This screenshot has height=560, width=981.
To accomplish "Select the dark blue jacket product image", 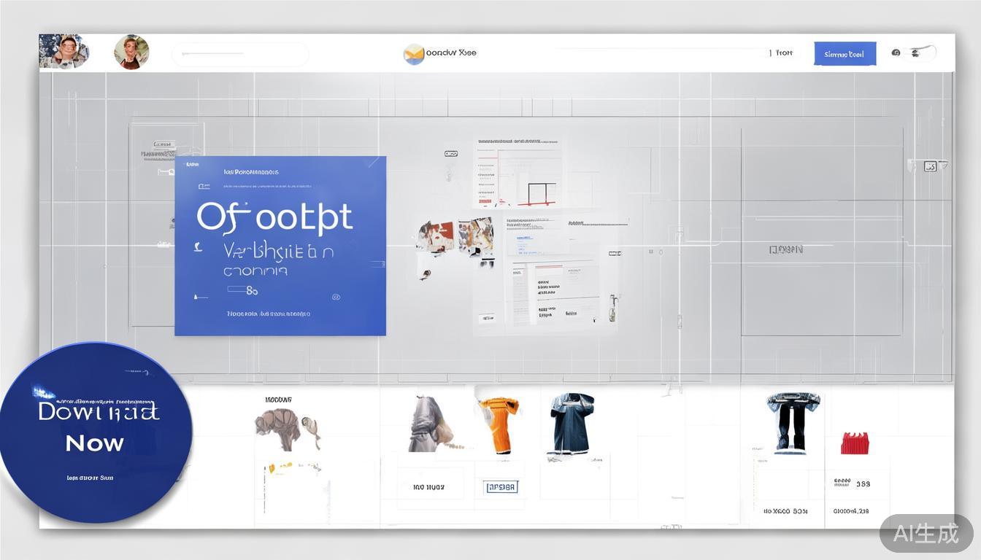I will [571, 424].
